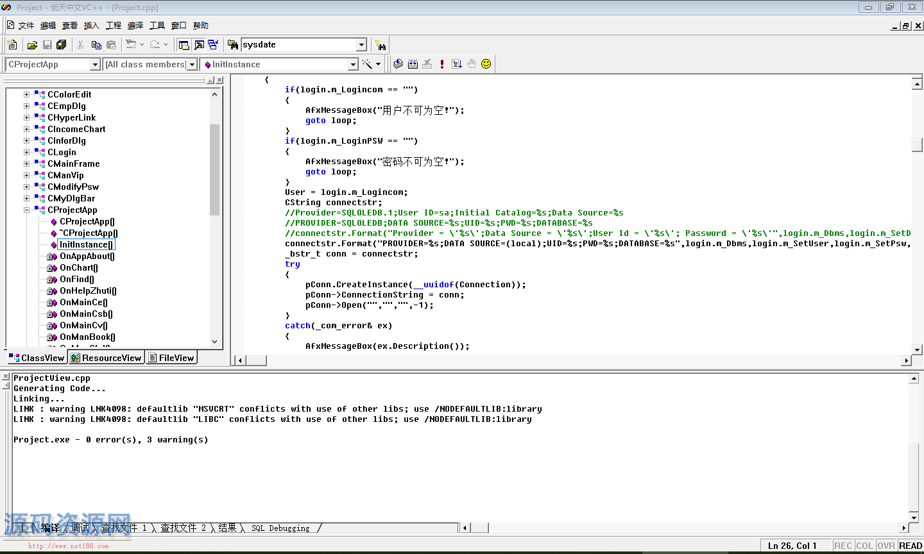Open the All class members dropdown
Viewport: 924px width, 554px height.
pos(191,65)
